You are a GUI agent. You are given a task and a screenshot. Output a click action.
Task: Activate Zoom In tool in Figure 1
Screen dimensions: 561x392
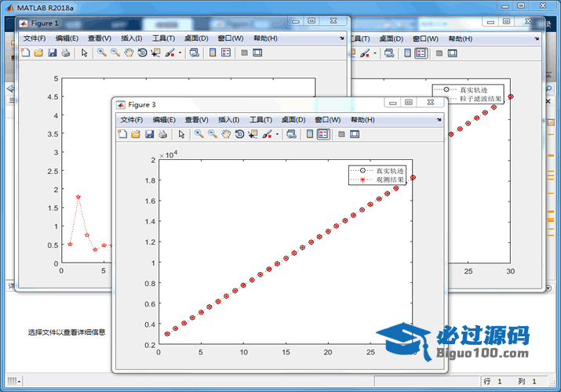pos(102,53)
